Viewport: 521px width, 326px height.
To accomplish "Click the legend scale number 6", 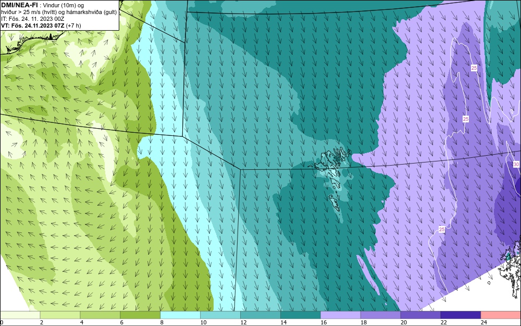I will tap(122, 322).
